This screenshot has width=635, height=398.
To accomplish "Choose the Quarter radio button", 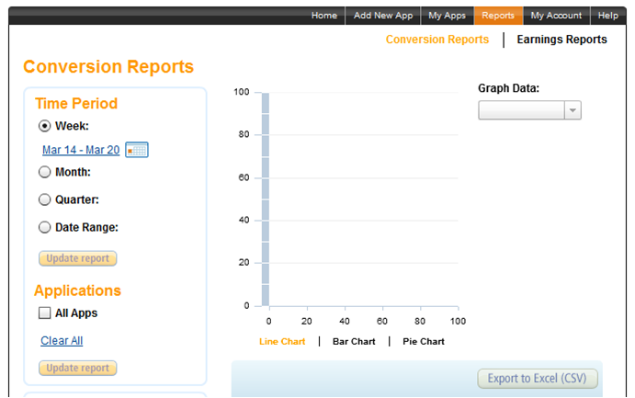I will coord(44,199).
